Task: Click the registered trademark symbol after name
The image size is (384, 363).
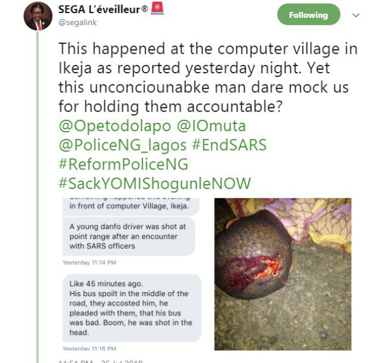Action: pos(145,9)
